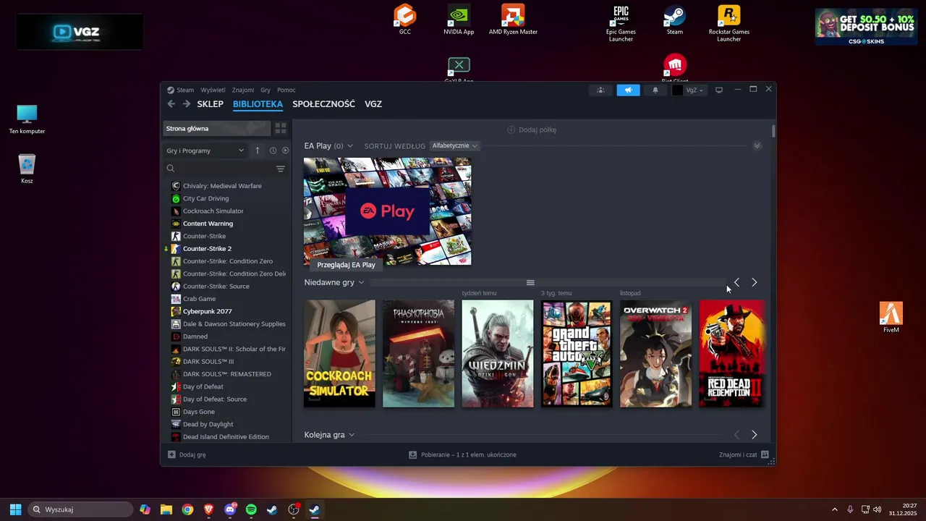Click the Windows Start button

click(x=15, y=509)
